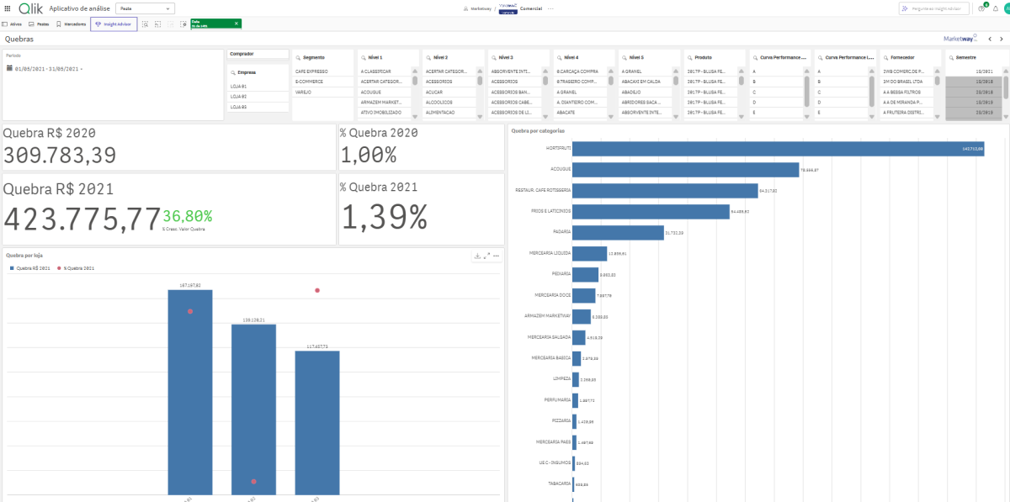Go to the previous sheet arrow
The image size is (1010, 502).
coord(990,39)
